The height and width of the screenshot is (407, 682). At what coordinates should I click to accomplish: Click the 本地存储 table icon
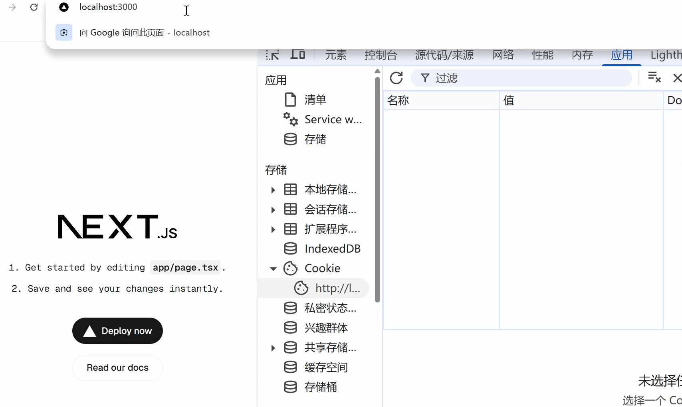(290, 189)
